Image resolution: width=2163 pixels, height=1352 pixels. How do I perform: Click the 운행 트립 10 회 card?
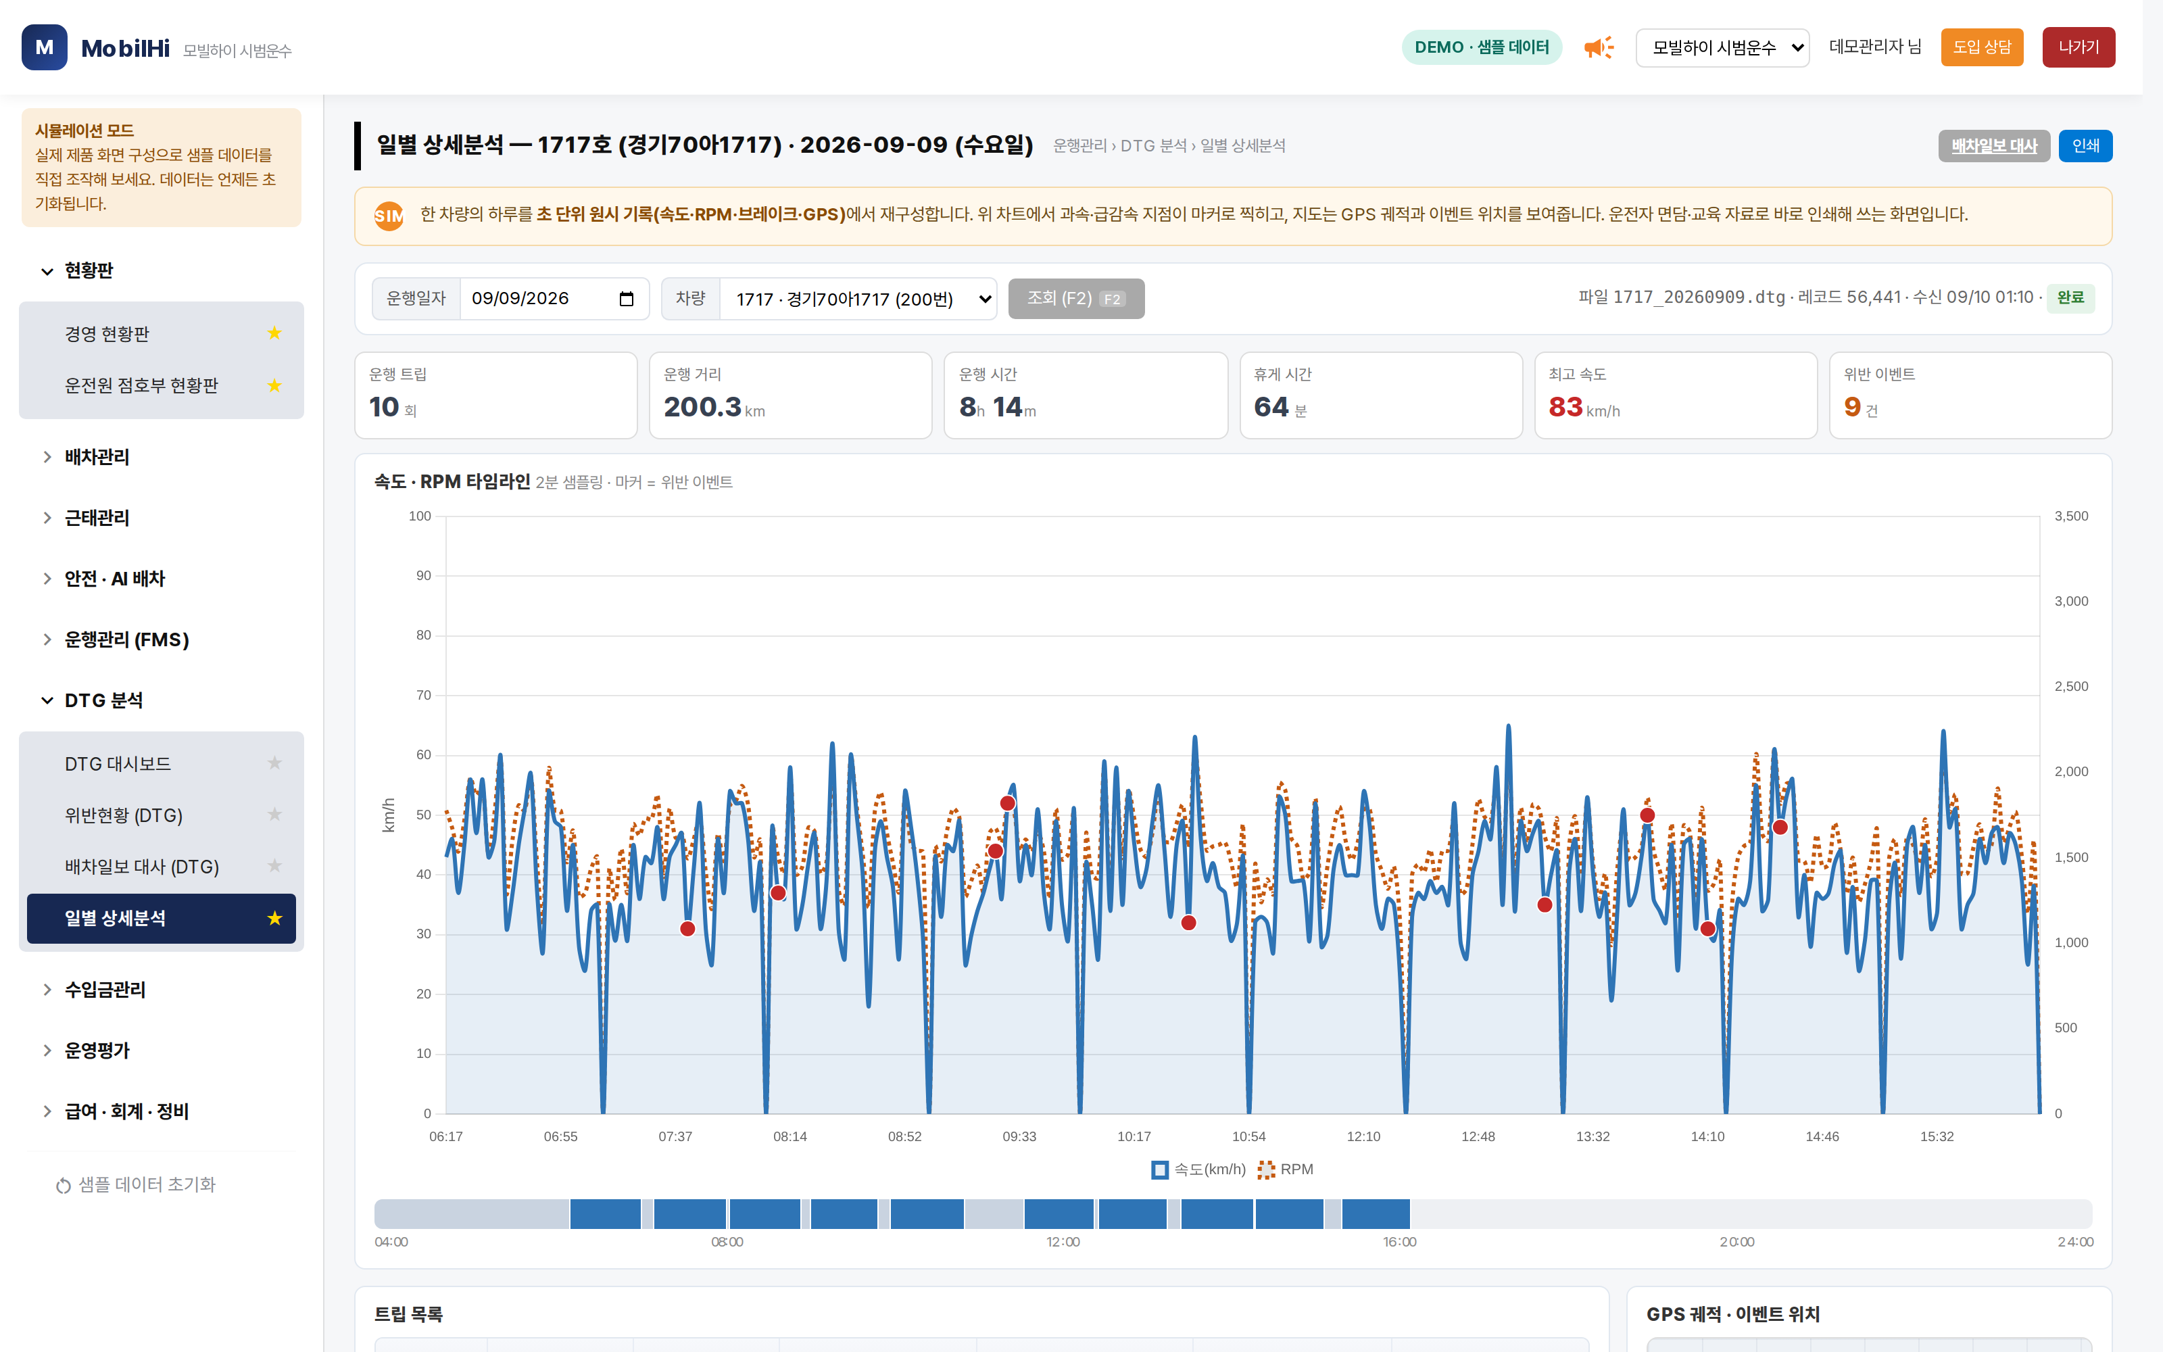click(496, 395)
